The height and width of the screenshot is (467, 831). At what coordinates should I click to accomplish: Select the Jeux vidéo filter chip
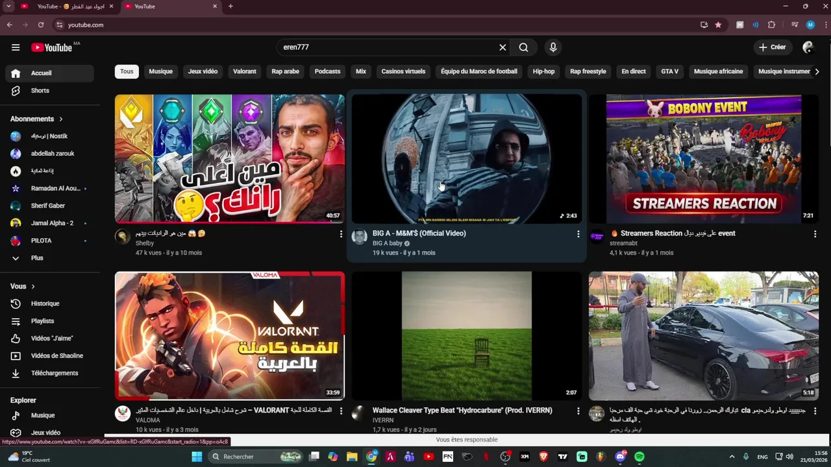(203, 71)
